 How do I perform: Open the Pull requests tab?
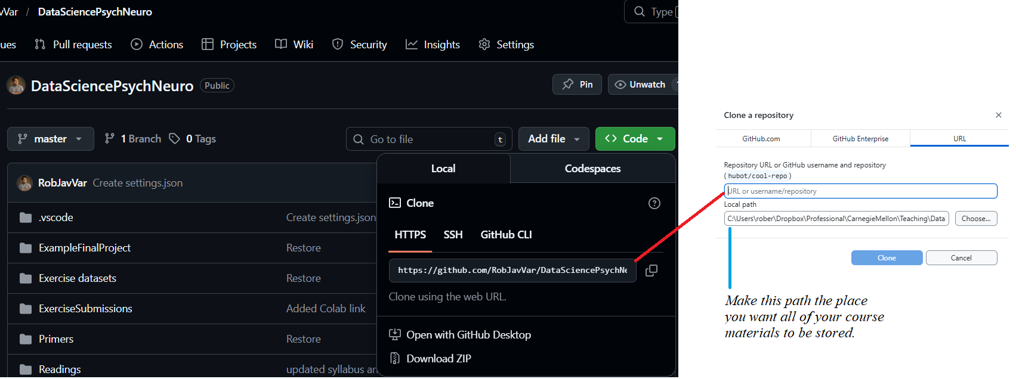coord(73,45)
